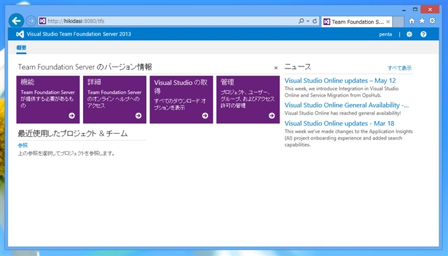The image size is (448, 256).
Task: Open Visual Studio Online updates – May 12
Action: 340,81
